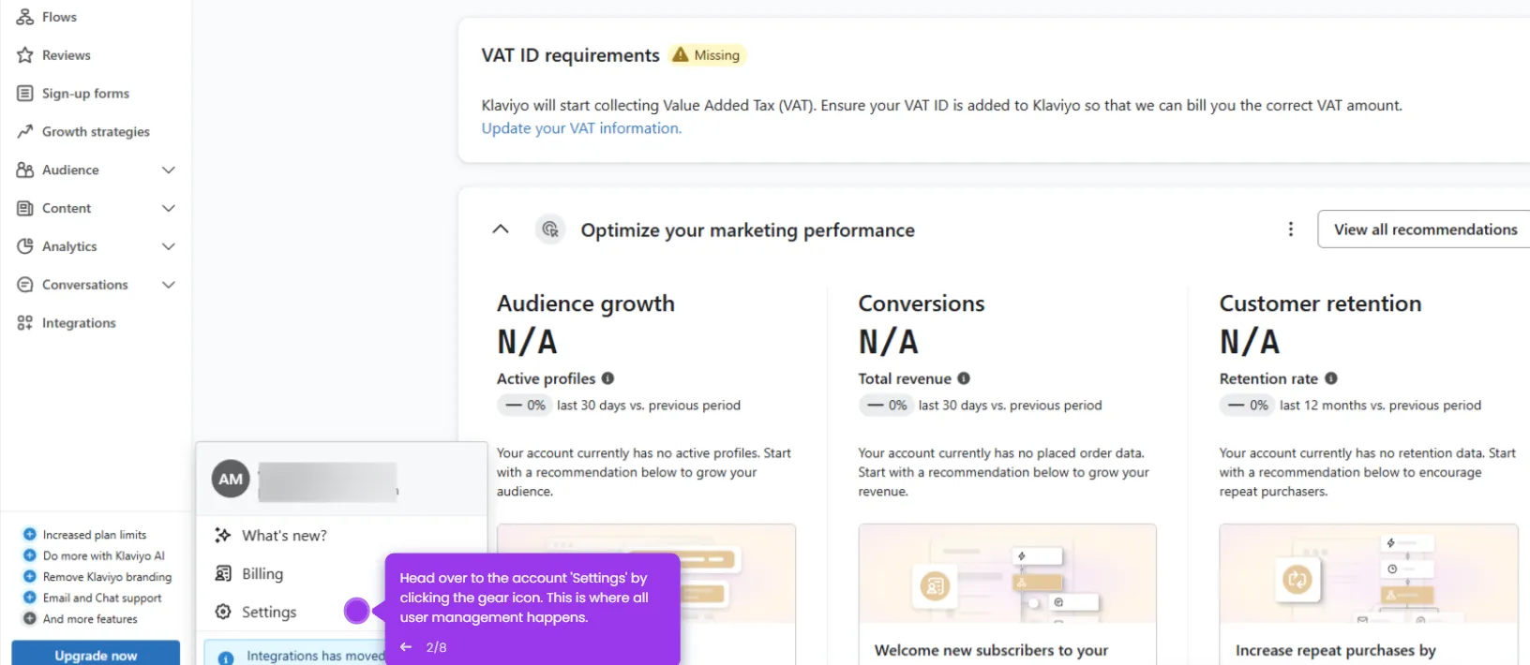Open the Flows sidebar icon
Screen dimensions: 1530x665
[25, 17]
